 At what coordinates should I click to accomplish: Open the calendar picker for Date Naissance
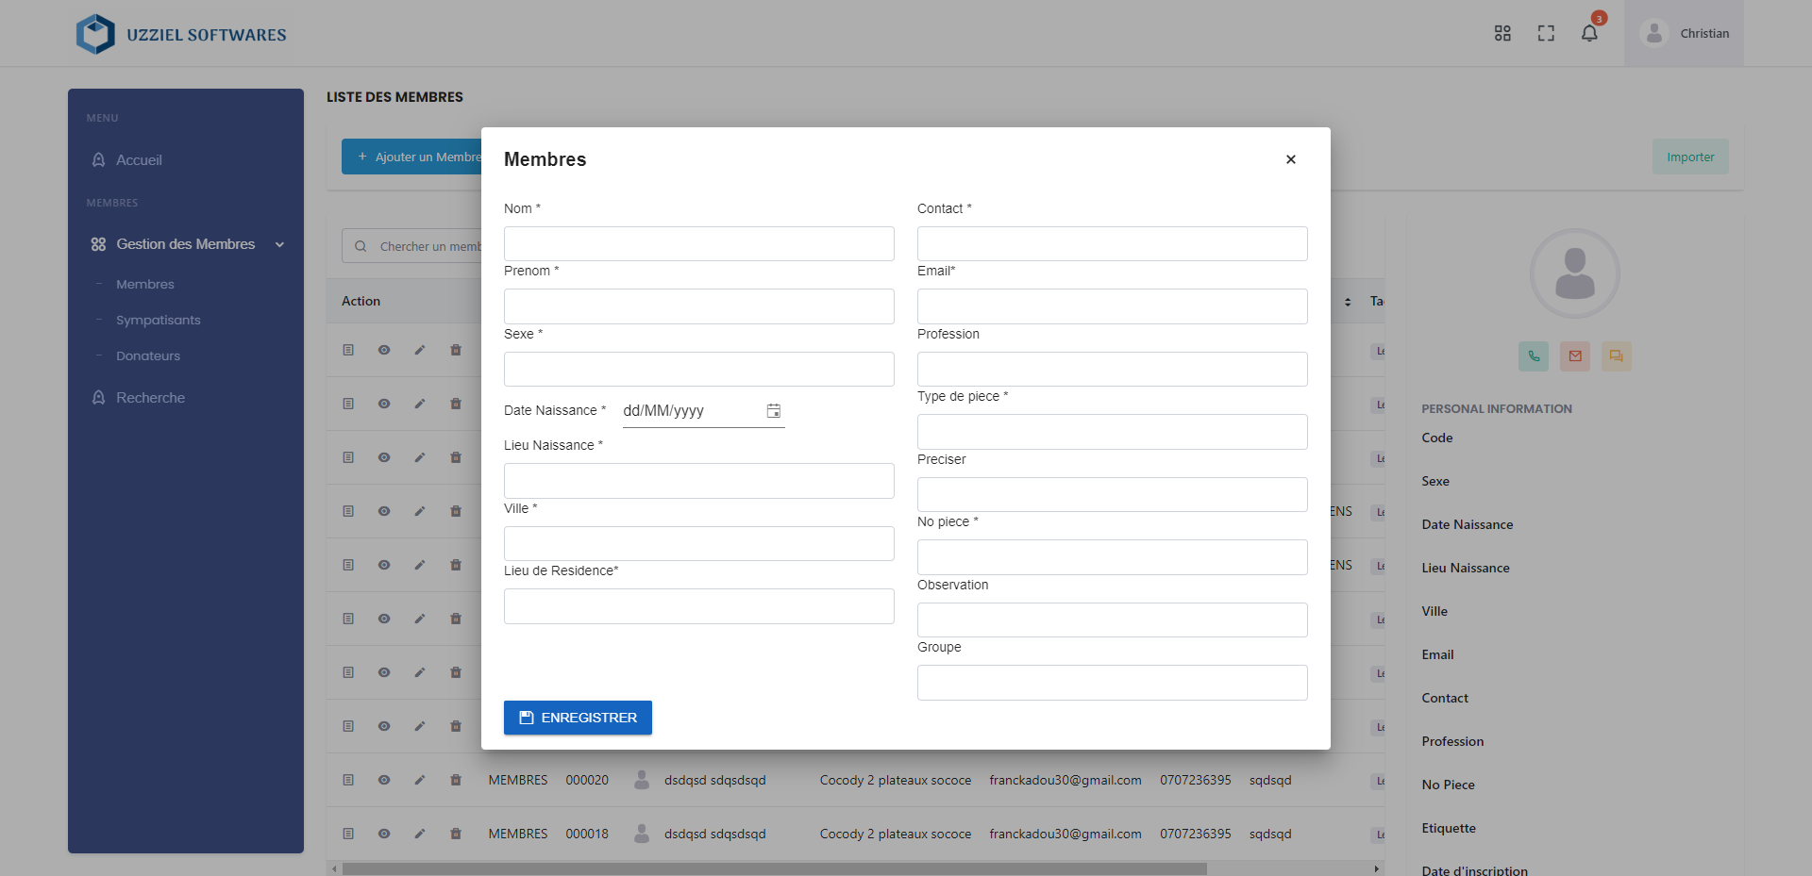(x=773, y=411)
